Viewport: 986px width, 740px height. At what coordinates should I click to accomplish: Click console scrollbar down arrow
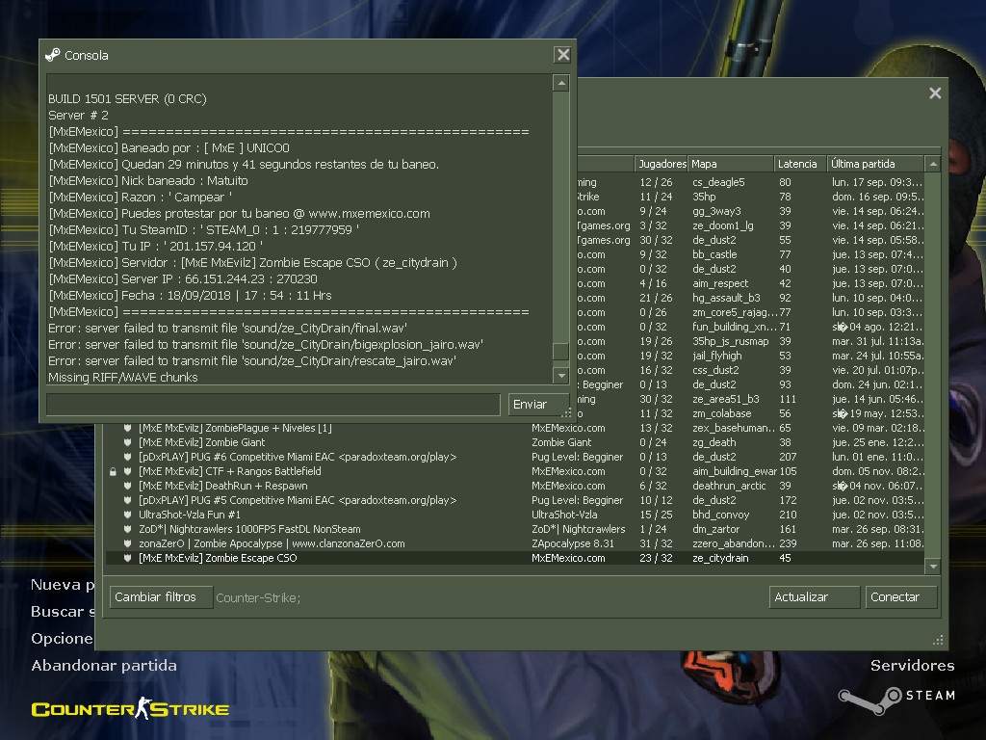(x=561, y=376)
